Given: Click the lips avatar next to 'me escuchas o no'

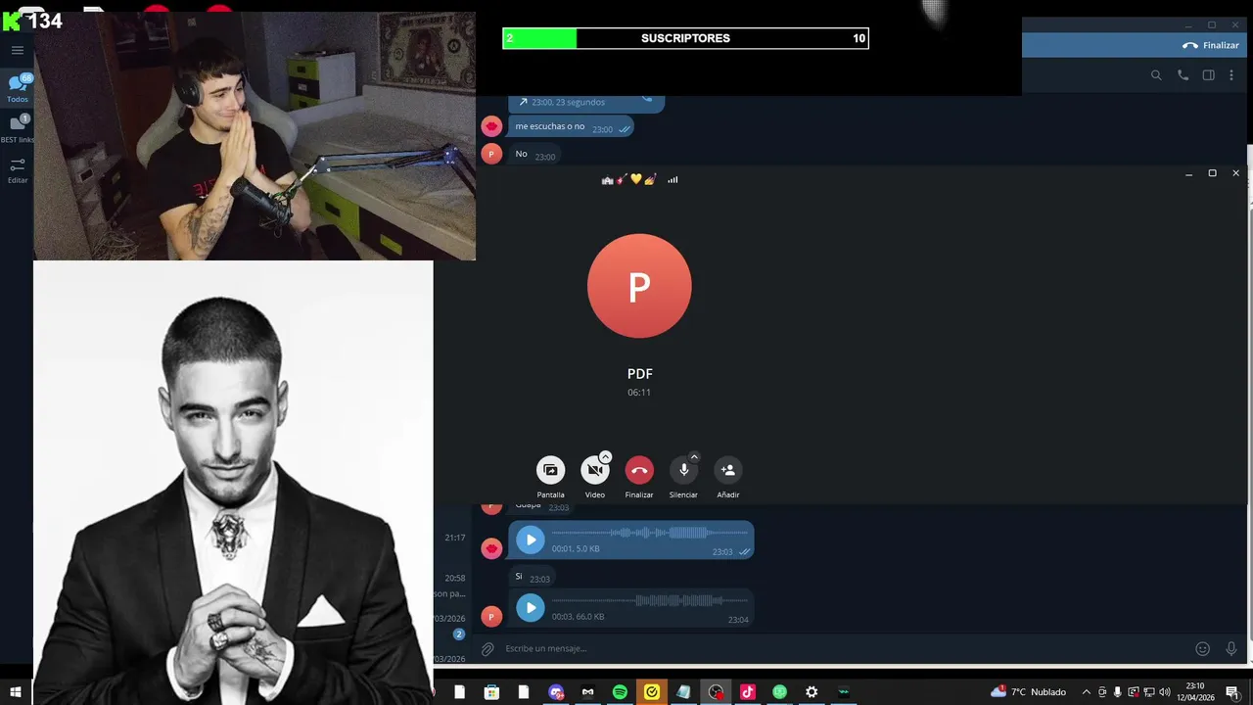Looking at the screenshot, I should (491, 126).
